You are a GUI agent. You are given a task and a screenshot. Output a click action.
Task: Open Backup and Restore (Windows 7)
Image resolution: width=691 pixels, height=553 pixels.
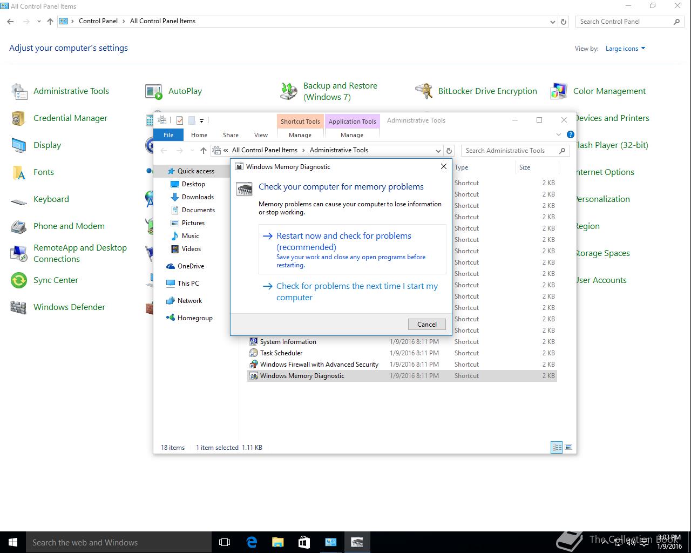pos(329,91)
